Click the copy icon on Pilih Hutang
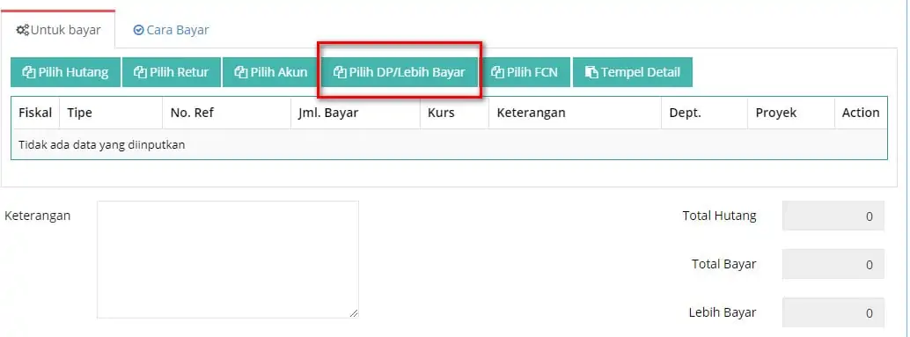This screenshot has height=337, width=910. [29, 72]
